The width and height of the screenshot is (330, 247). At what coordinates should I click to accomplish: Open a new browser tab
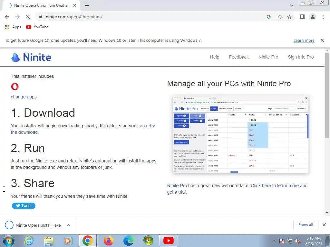point(87,6)
